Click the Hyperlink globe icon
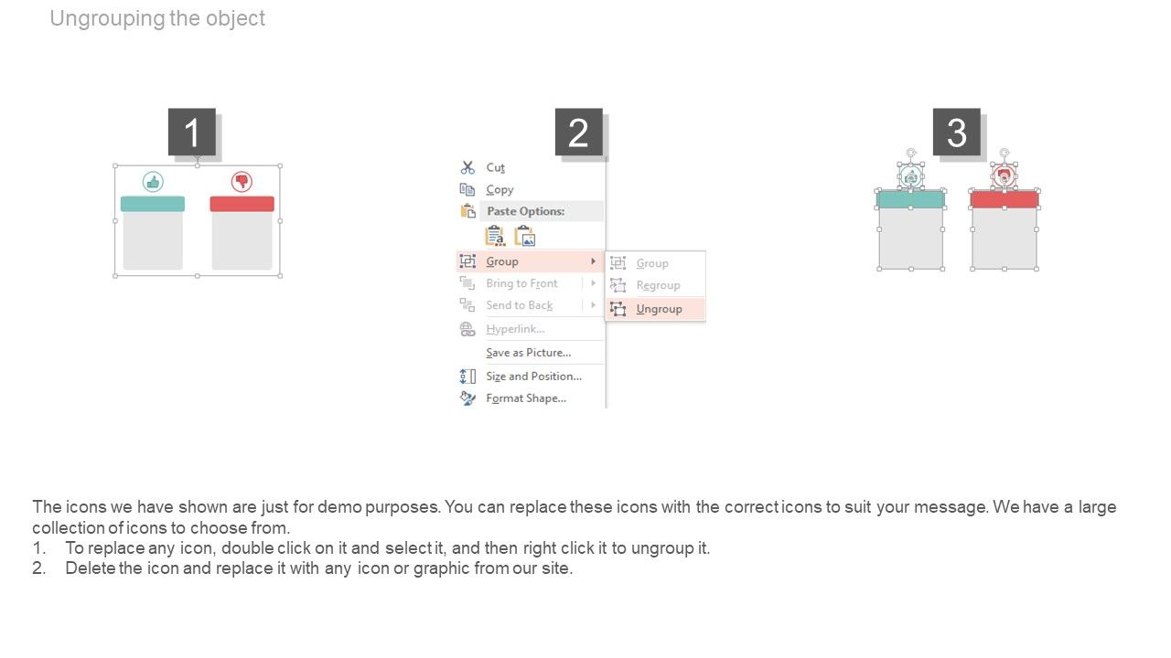This screenshot has height=658, width=1171. click(x=467, y=329)
